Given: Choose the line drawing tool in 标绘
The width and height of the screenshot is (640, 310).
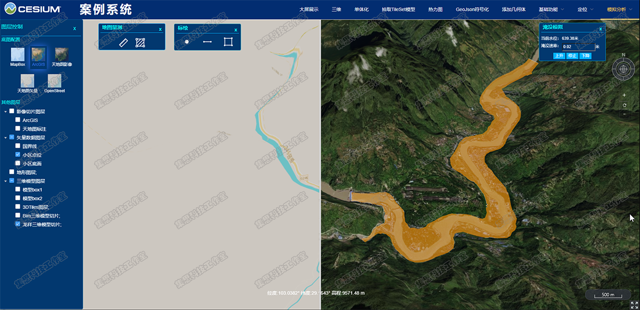Looking at the screenshot, I should point(207,42).
